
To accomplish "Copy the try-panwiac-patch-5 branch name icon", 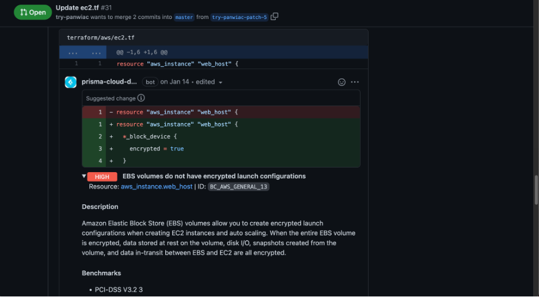I will (274, 17).
